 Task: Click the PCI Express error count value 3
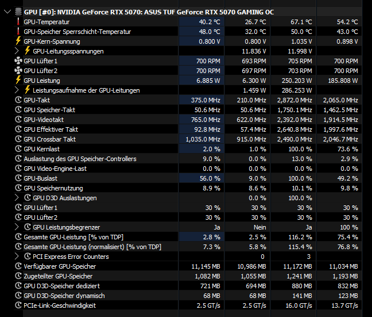(309, 257)
